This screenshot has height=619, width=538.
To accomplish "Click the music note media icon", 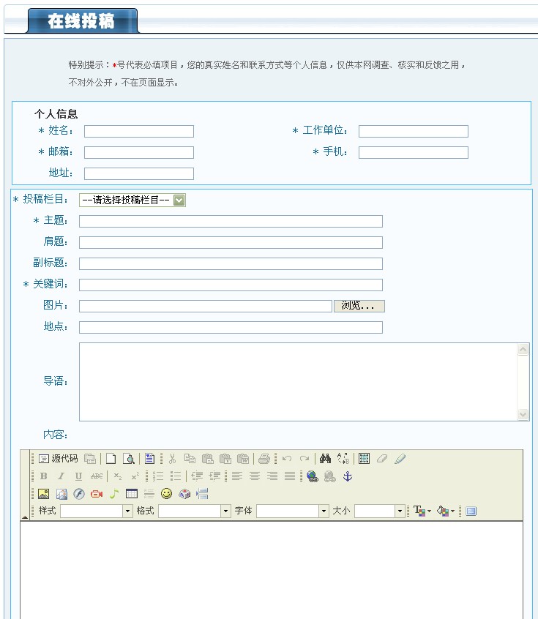I will pos(114,494).
